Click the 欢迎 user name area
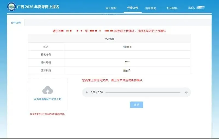The image size is (219, 139). tap(196, 8)
